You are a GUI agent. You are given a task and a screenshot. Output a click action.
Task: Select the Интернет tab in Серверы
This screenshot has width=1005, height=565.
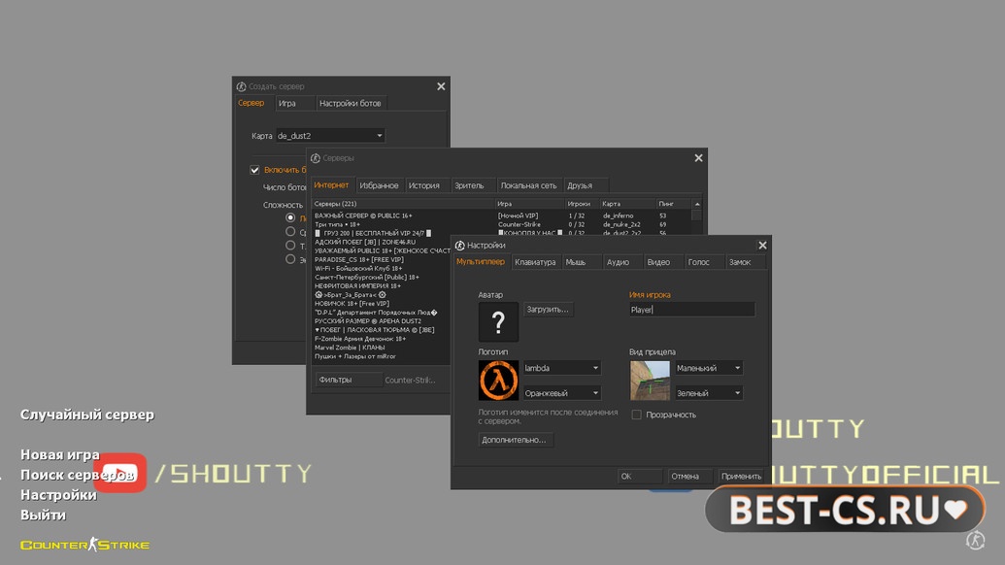tap(331, 185)
